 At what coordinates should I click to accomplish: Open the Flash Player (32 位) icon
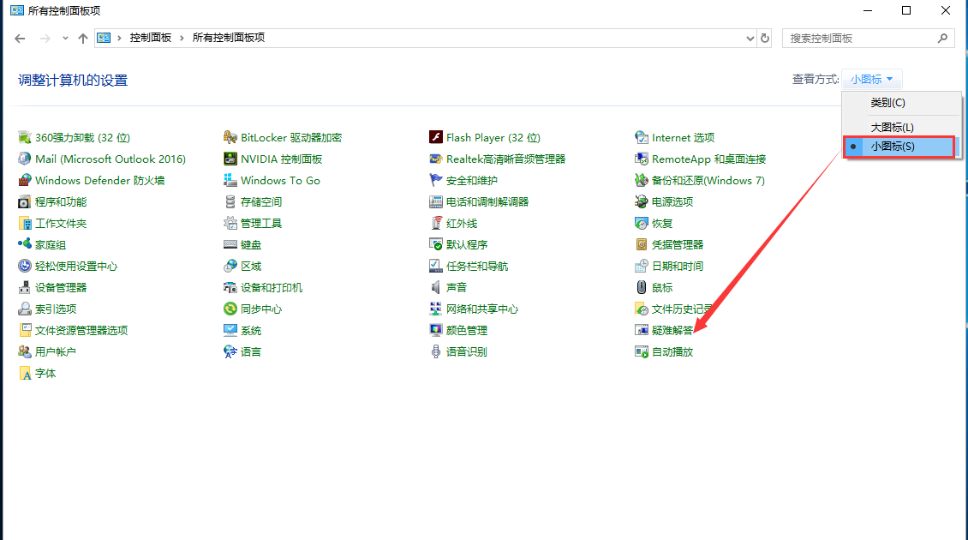436,137
